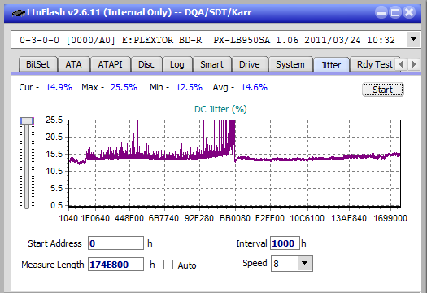Close the LtnFlash window
The image size is (427, 293).
(409, 12)
